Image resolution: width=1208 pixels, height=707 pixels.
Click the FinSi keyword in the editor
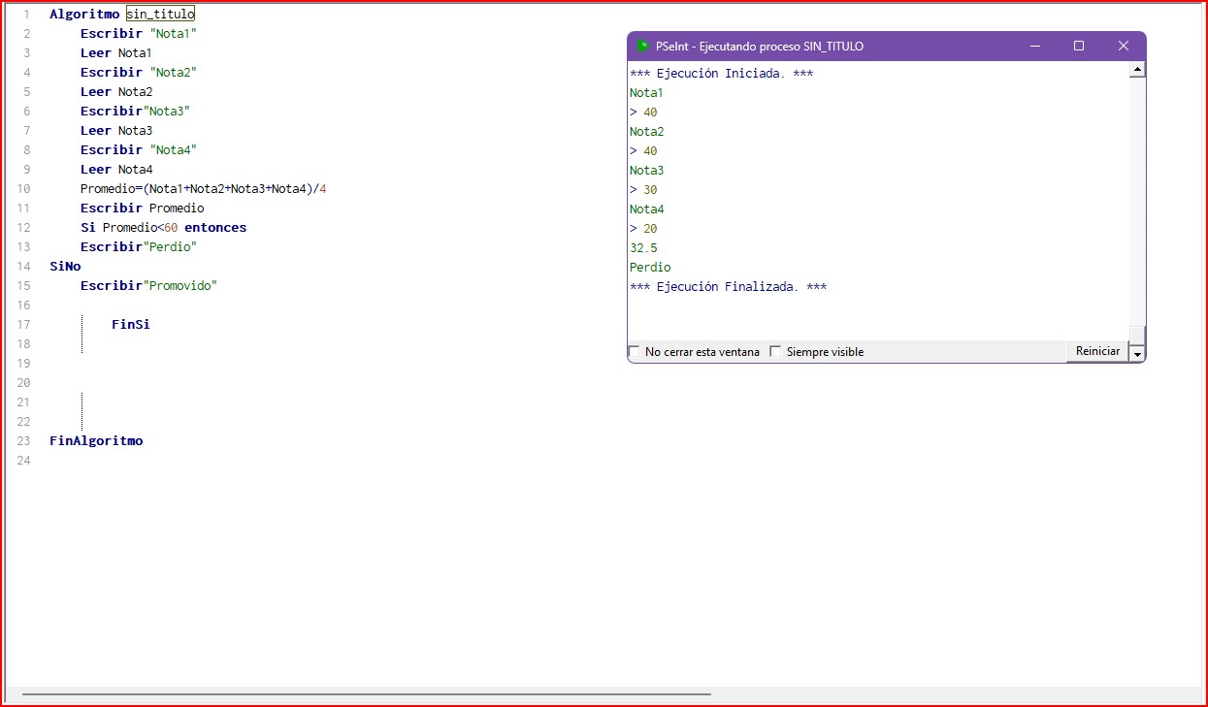pyautogui.click(x=130, y=325)
